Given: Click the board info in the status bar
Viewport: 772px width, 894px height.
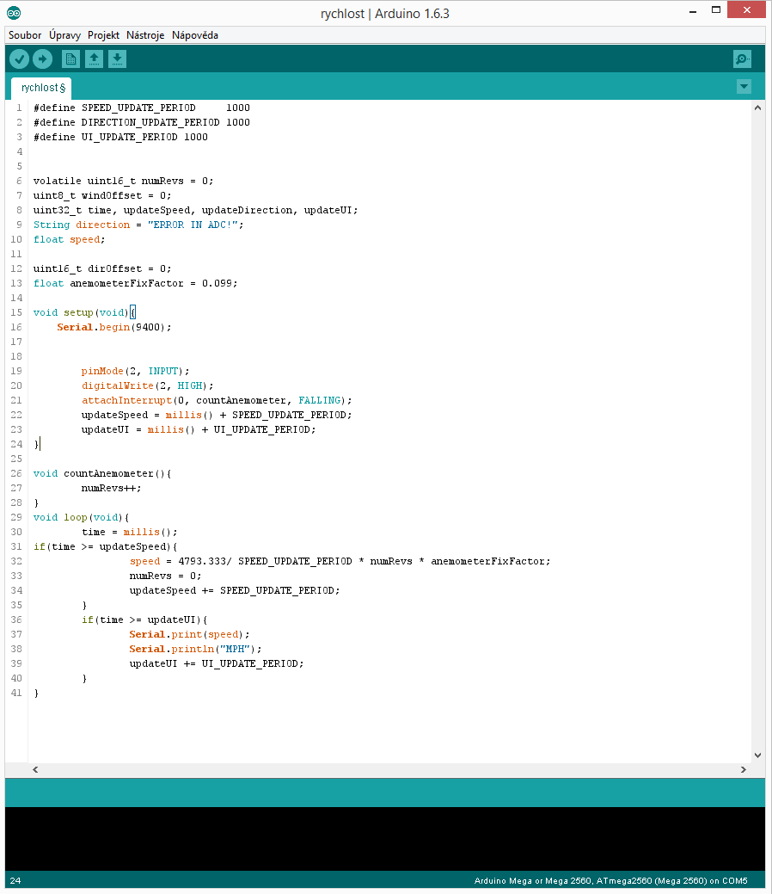Looking at the screenshot, I should click(610, 881).
